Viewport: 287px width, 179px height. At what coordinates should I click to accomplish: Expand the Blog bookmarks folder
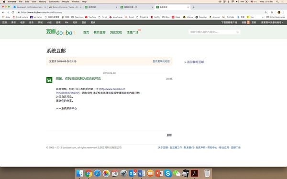click(x=166, y=17)
